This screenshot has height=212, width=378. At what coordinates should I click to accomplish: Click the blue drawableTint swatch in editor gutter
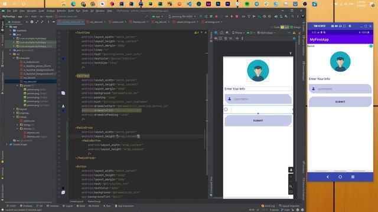coord(63,110)
